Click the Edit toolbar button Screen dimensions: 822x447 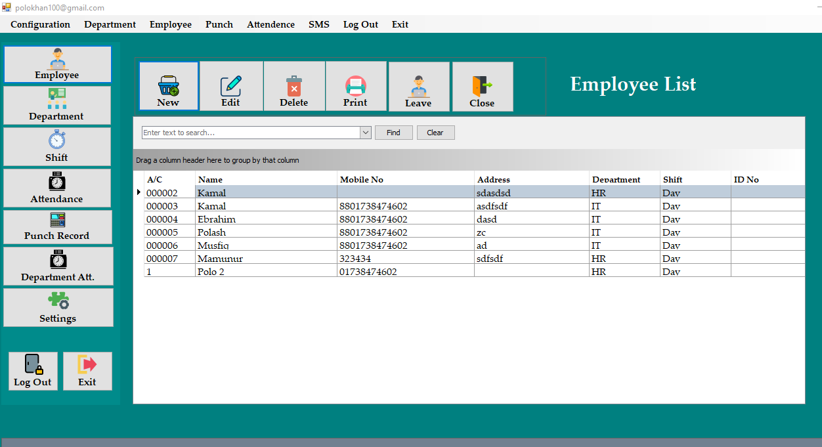(x=231, y=86)
